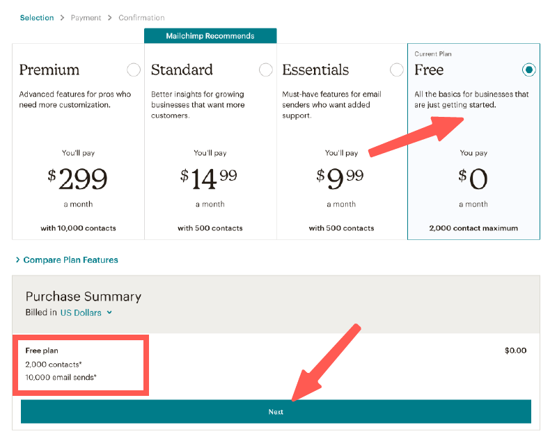
Task: Collapse the Compare Plan Features disclosure arrow
Action: [17, 260]
